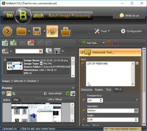Select the 2018-10-08 screenshot thumbnail
The width and height of the screenshot is (147, 131).
(x=15, y=66)
